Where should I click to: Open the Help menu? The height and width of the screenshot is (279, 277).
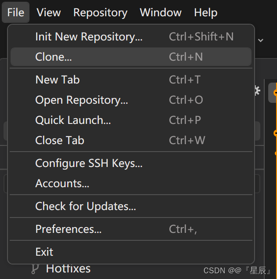click(206, 12)
